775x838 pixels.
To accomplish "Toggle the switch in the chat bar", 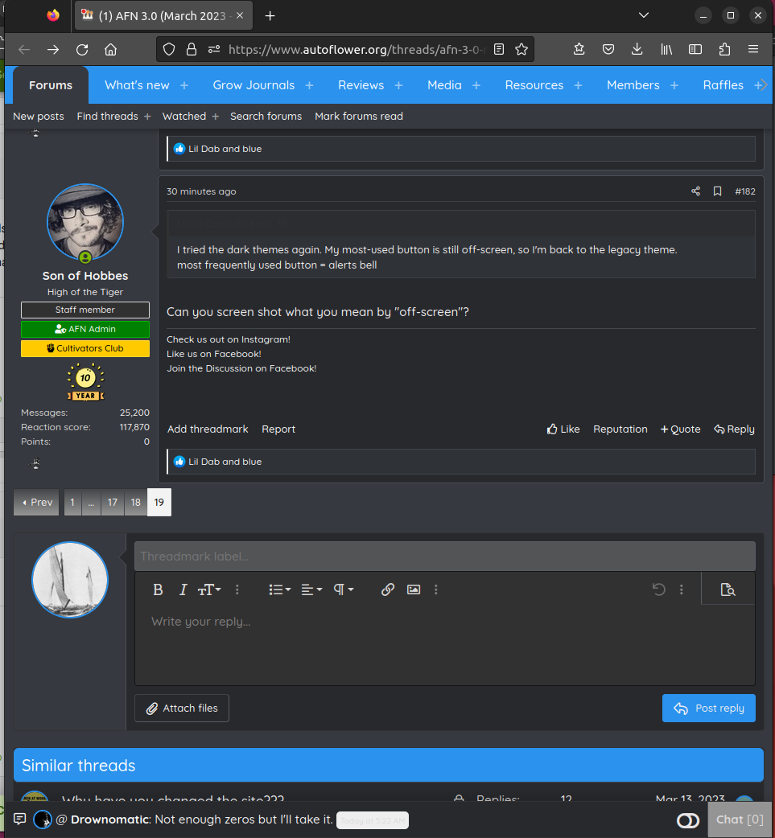I will [x=688, y=820].
